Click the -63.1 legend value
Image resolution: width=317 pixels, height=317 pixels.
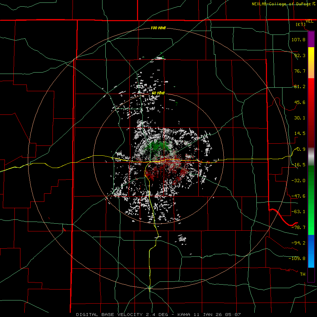(298, 212)
